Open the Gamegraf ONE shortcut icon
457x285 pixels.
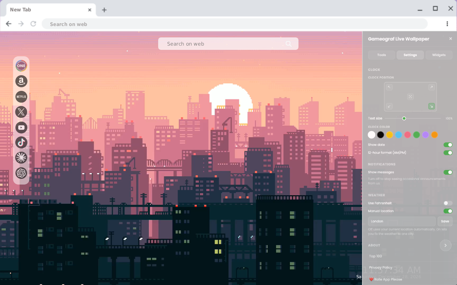pos(21,66)
